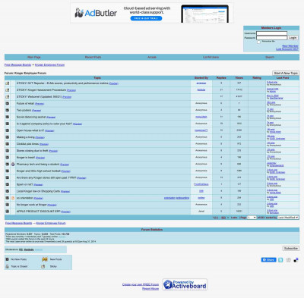This screenshot has width=304, height=298.
Task: Click the Delicious bookmark share icon
Action: point(296,260)
